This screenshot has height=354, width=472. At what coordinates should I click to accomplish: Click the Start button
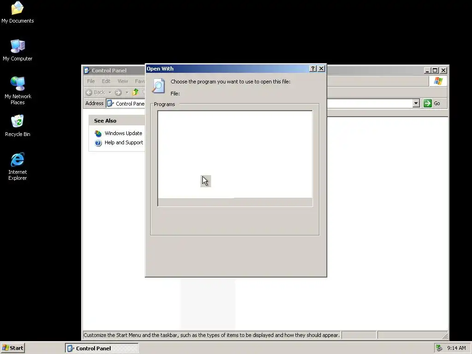pyautogui.click(x=12, y=348)
